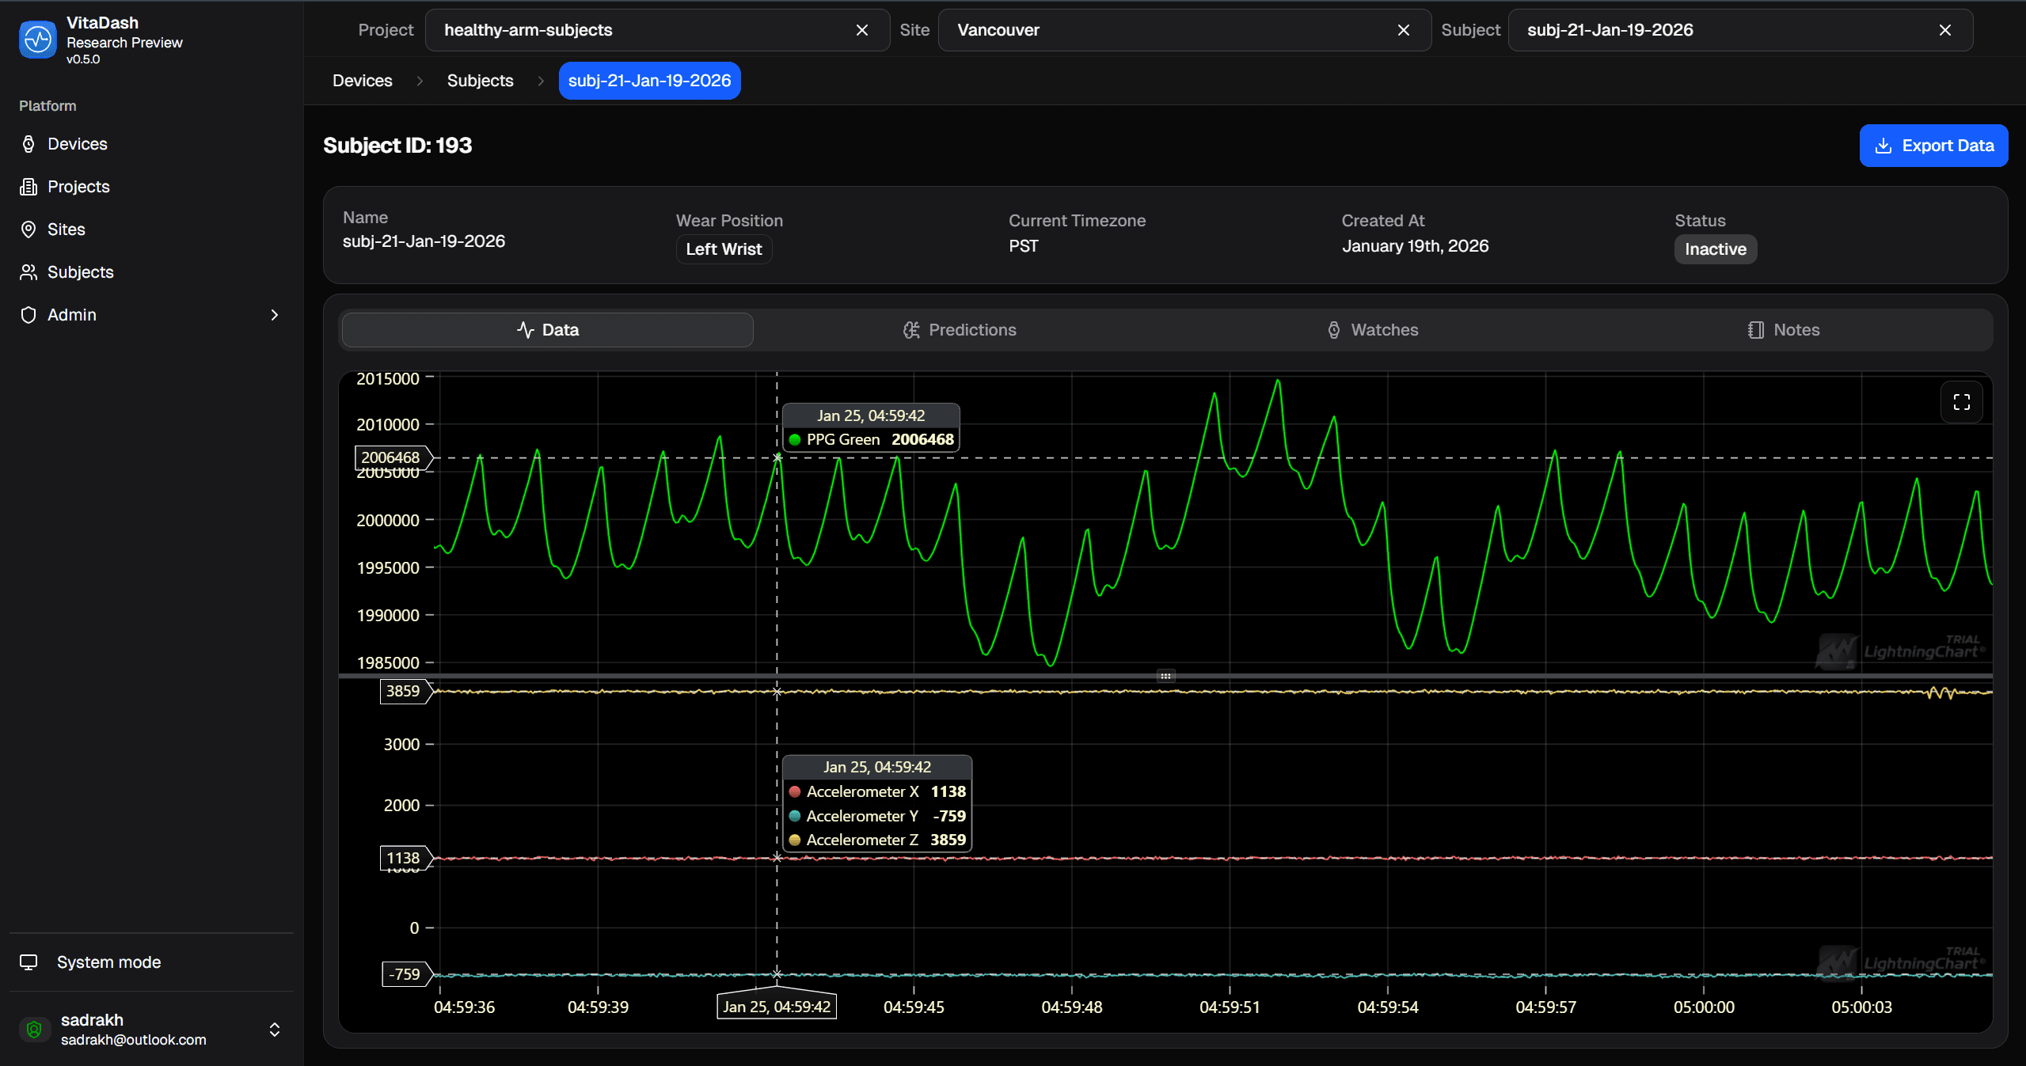Image resolution: width=2026 pixels, height=1066 pixels.
Task: Open the Notes tab
Action: coord(1783,329)
